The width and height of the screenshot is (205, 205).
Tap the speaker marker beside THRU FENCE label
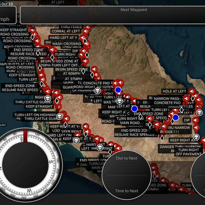tap(88, 27)
